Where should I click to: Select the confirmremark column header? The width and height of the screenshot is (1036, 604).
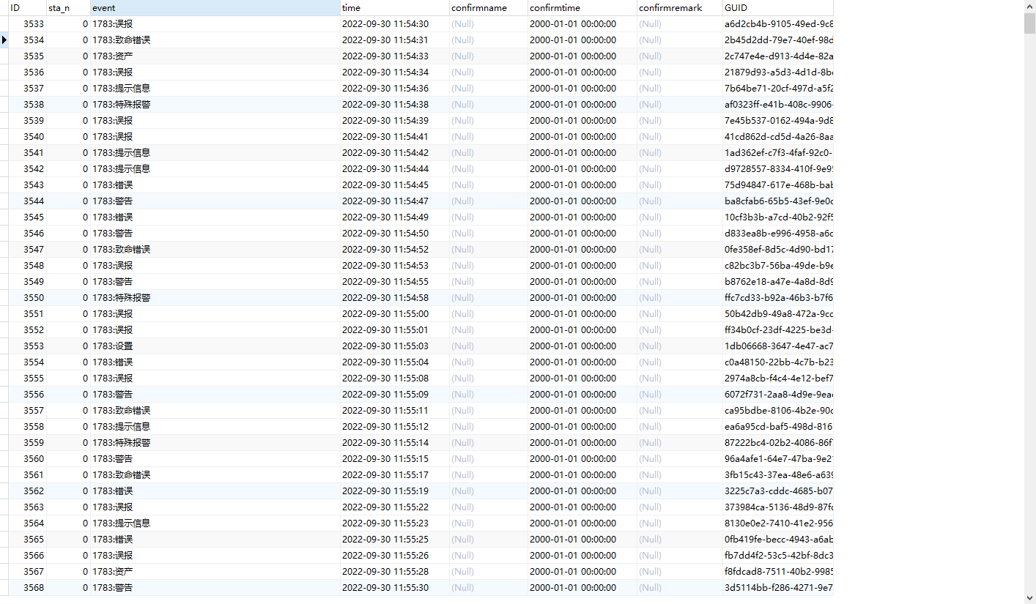coord(679,7)
